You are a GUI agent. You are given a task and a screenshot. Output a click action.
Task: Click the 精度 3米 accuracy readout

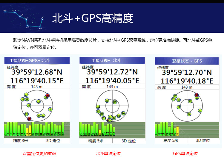pyautogui.click(x=20, y=141)
